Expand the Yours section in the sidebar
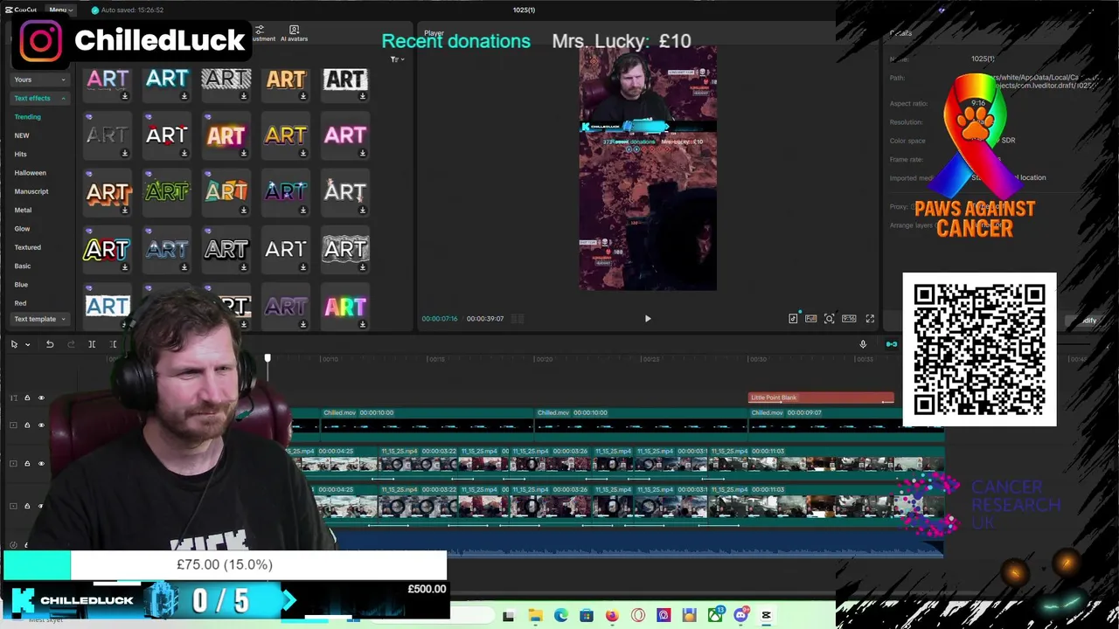This screenshot has height=629, width=1119. click(39, 79)
